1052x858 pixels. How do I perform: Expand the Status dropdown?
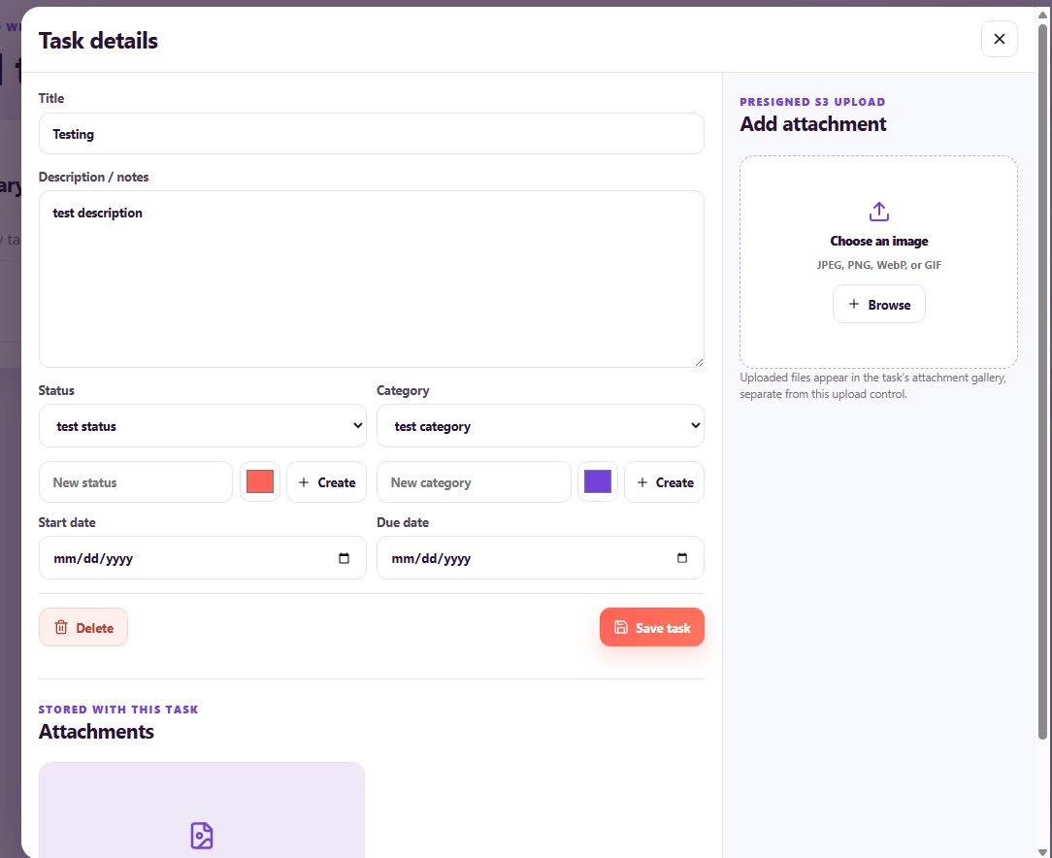(x=203, y=426)
